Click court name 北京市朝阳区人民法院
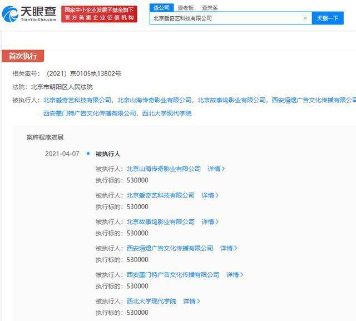This screenshot has height=321, width=356. coord(62,87)
